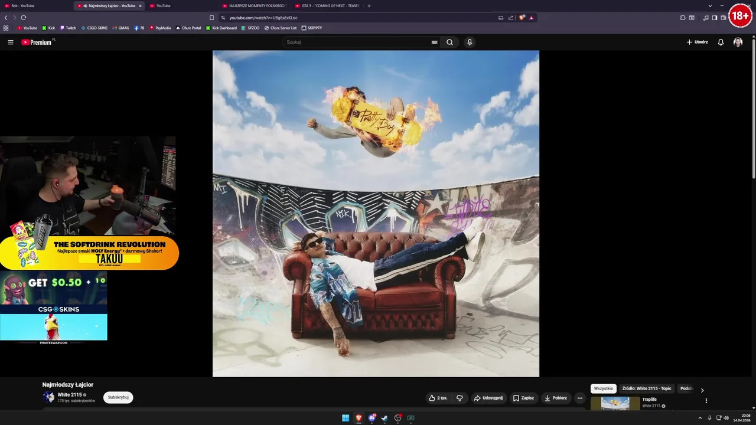Screen dimensions: 756x425
Task: Go back with browser back arrow
Action: click(6, 18)
